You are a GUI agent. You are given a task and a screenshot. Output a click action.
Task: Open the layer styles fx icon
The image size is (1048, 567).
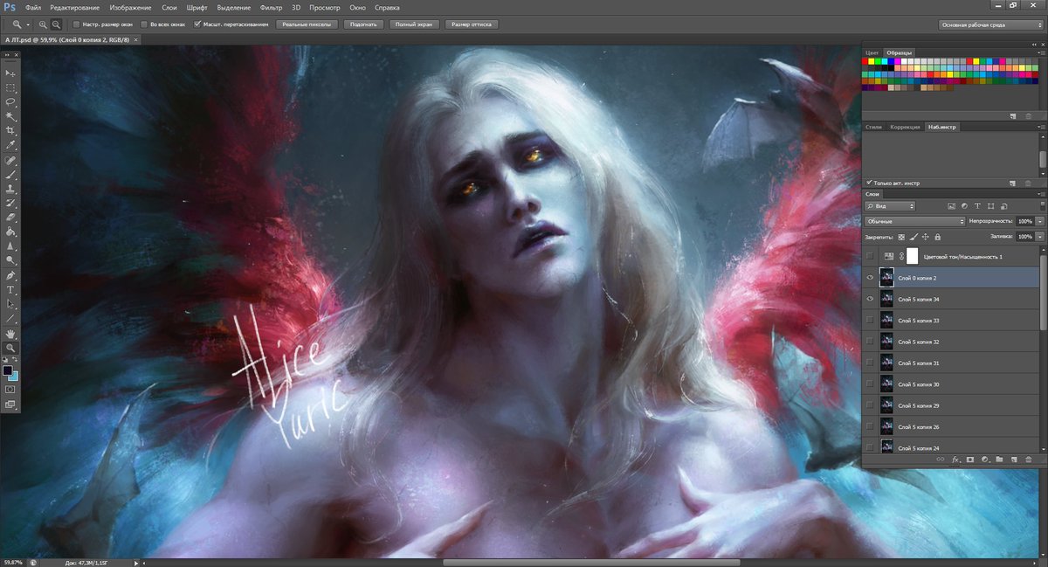point(955,459)
